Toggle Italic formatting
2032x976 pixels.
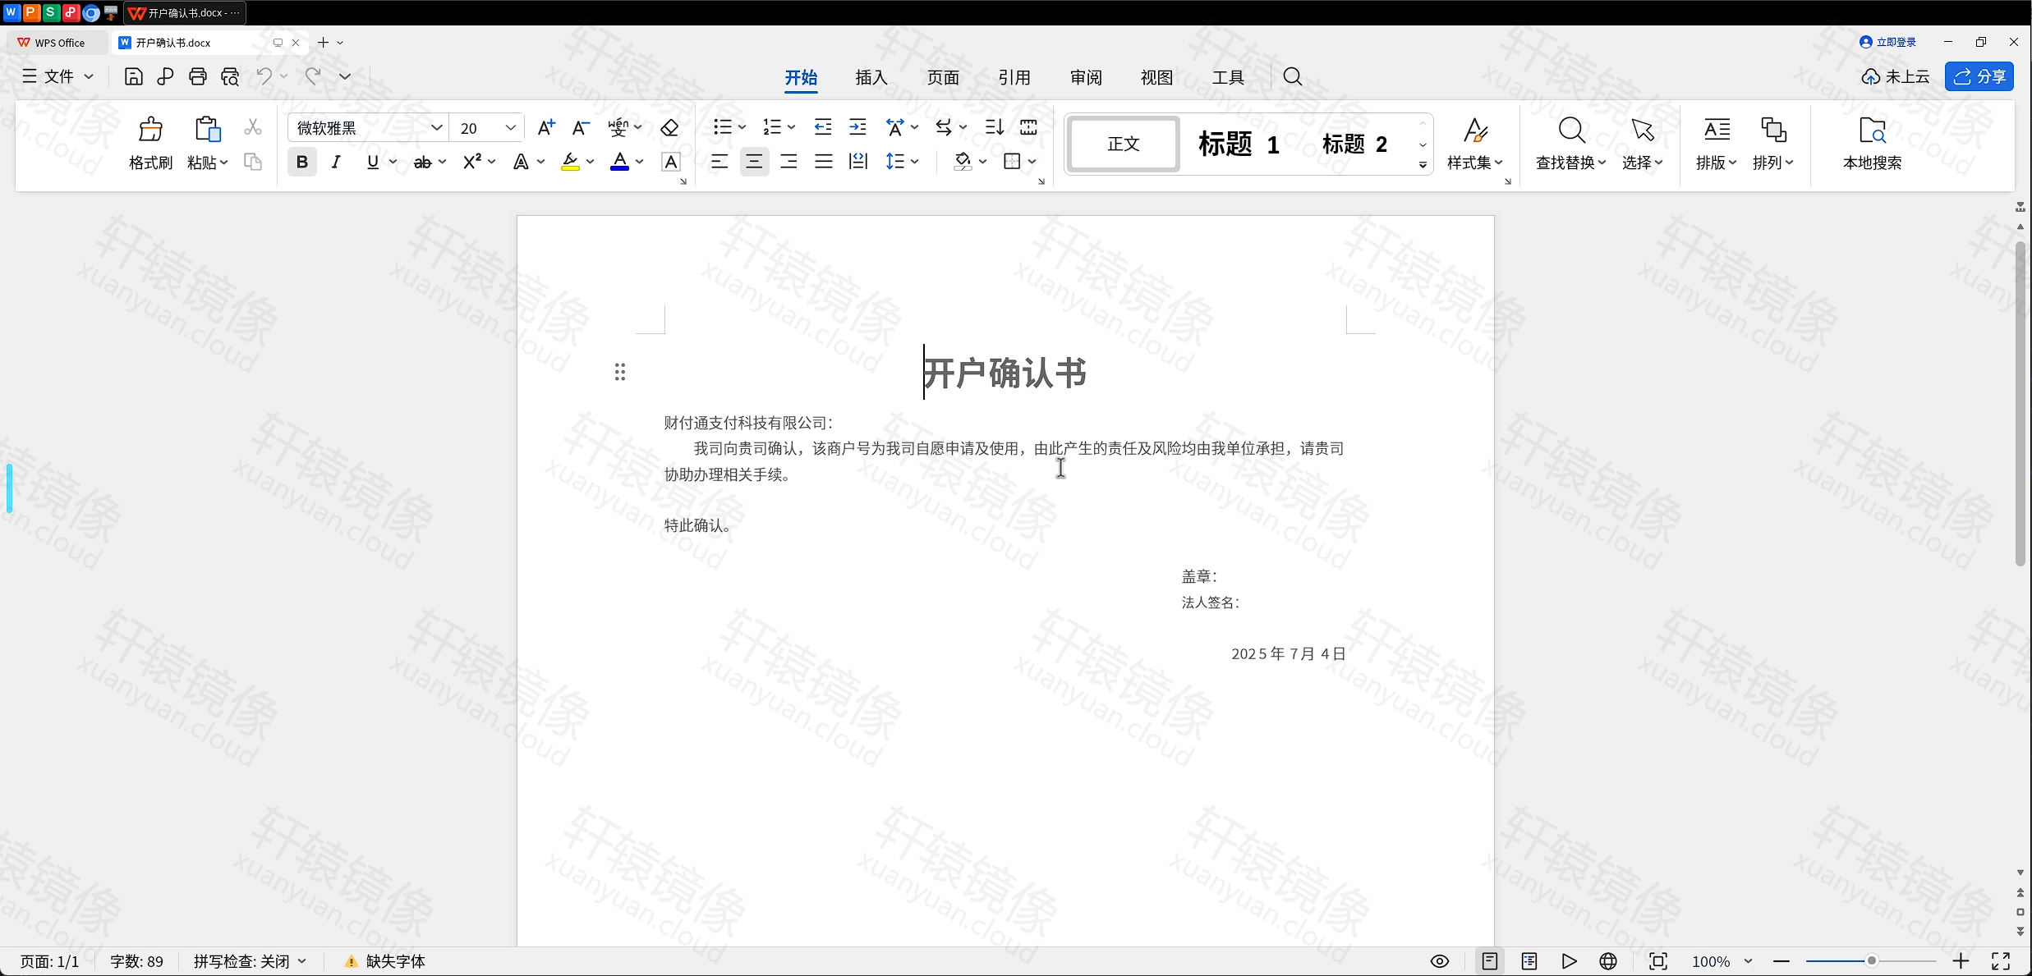pyautogui.click(x=336, y=162)
